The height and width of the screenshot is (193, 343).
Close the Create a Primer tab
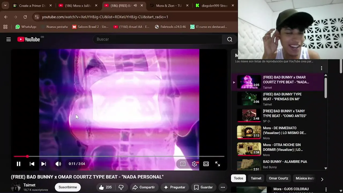pyautogui.click(x=51, y=5)
